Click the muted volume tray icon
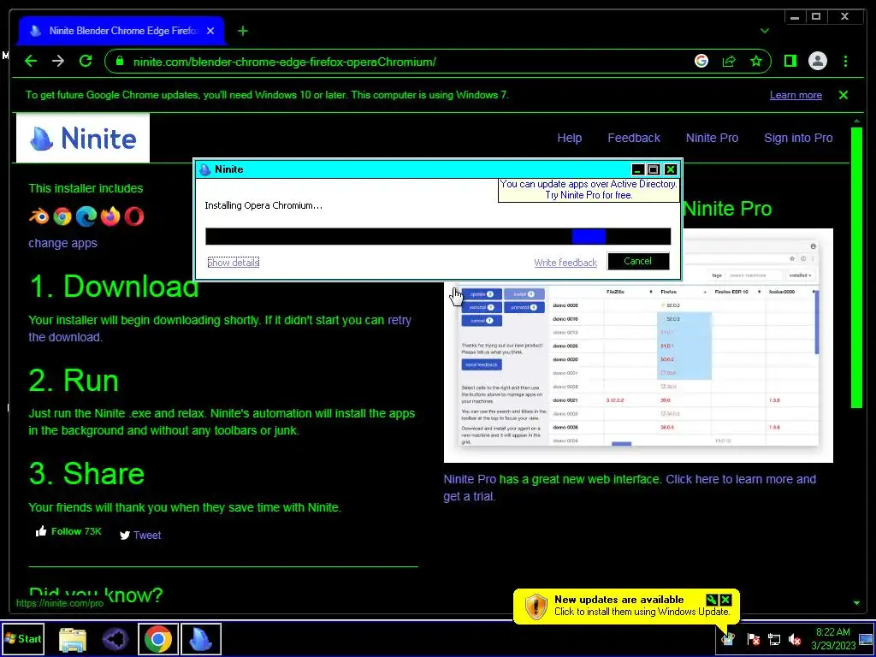The height and width of the screenshot is (657, 876). [795, 639]
